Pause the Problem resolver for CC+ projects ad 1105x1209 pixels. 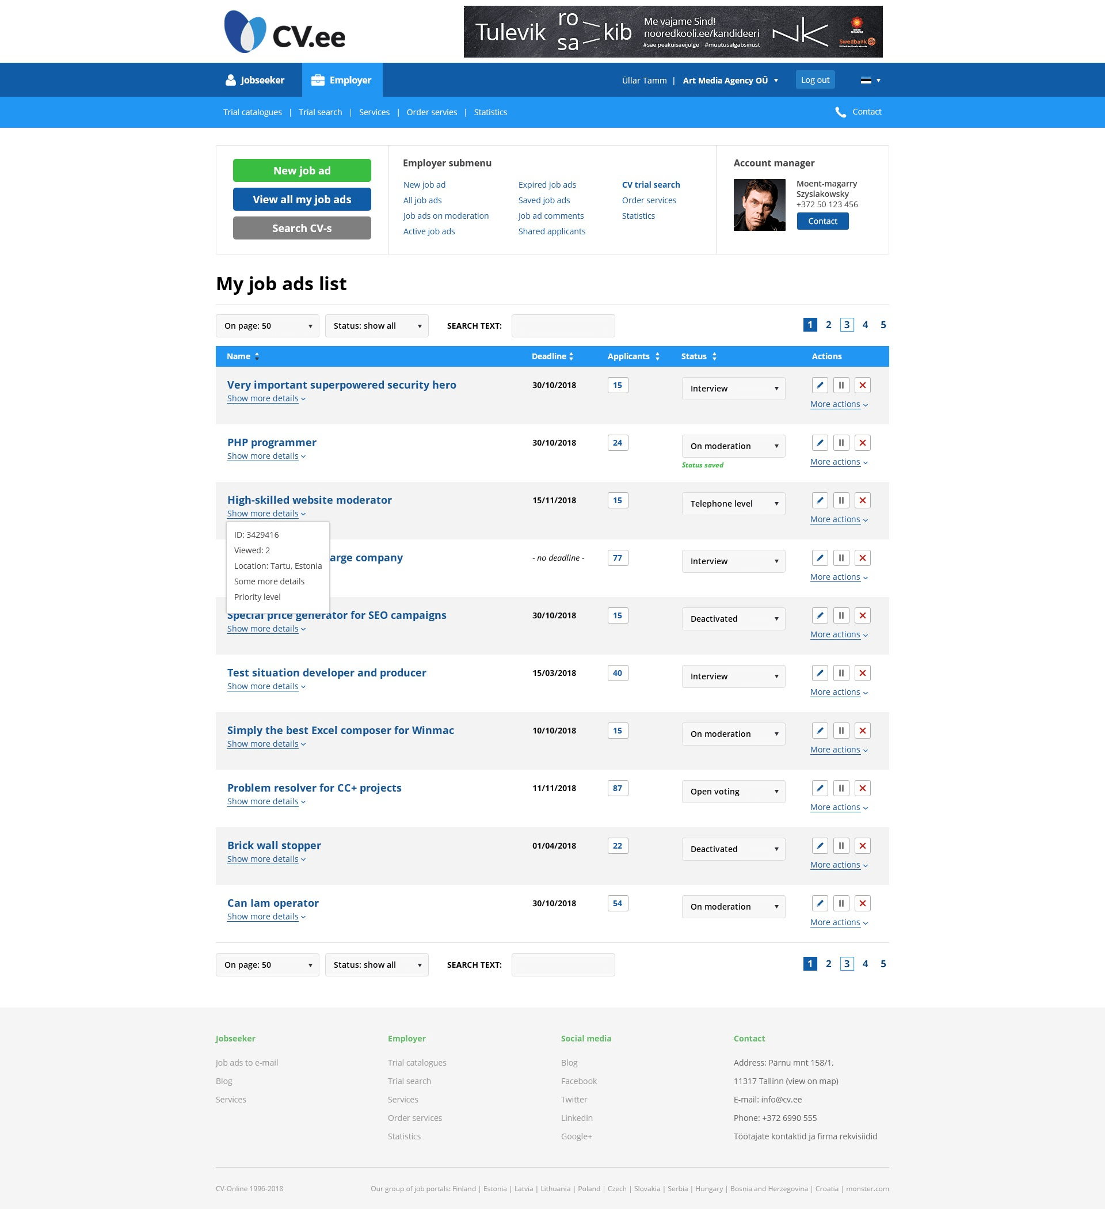point(841,788)
